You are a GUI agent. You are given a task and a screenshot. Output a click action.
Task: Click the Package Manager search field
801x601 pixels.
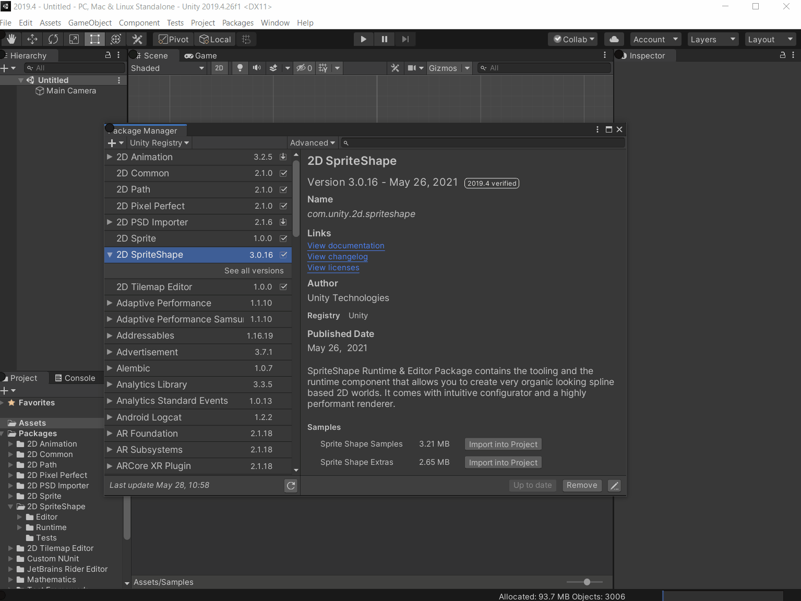click(483, 143)
